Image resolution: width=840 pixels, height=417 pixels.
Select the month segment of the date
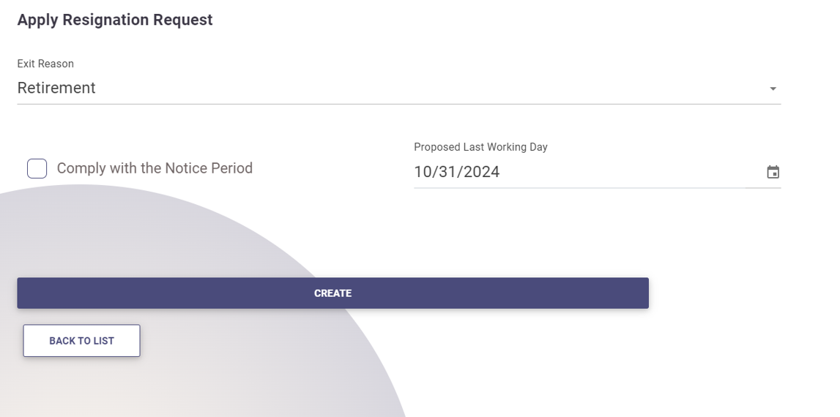tap(423, 172)
